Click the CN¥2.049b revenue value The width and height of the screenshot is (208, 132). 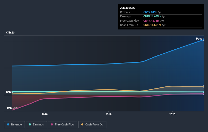150,12
